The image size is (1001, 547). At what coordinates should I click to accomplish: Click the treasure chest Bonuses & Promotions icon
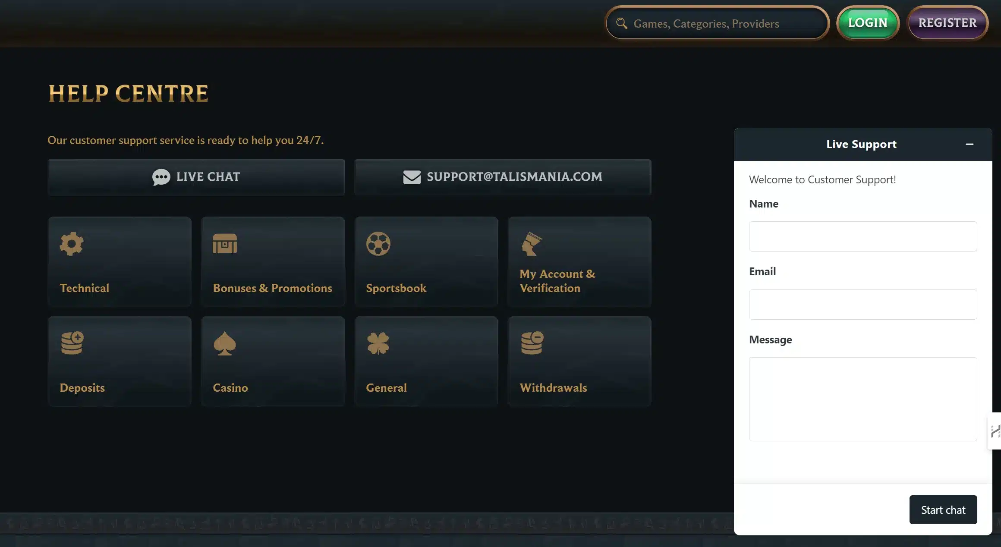pyautogui.click(x=224, y=243)
